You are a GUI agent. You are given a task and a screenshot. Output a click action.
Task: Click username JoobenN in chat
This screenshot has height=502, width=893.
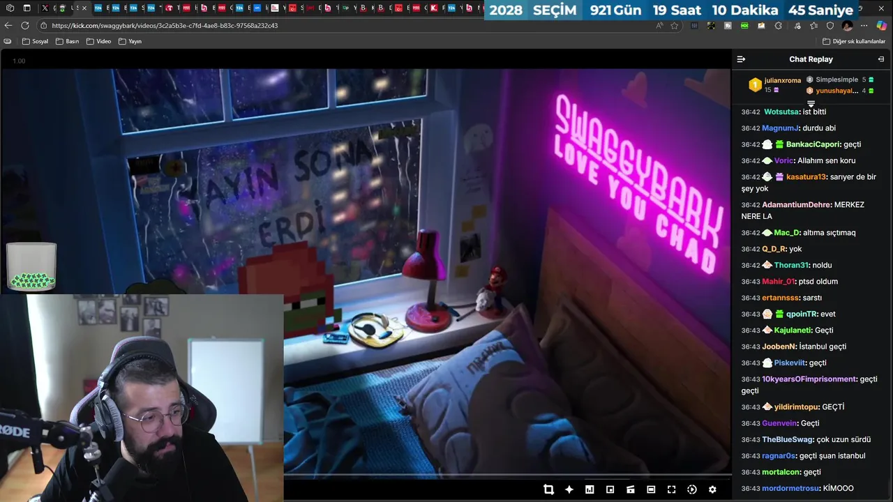tap(779, 347)
